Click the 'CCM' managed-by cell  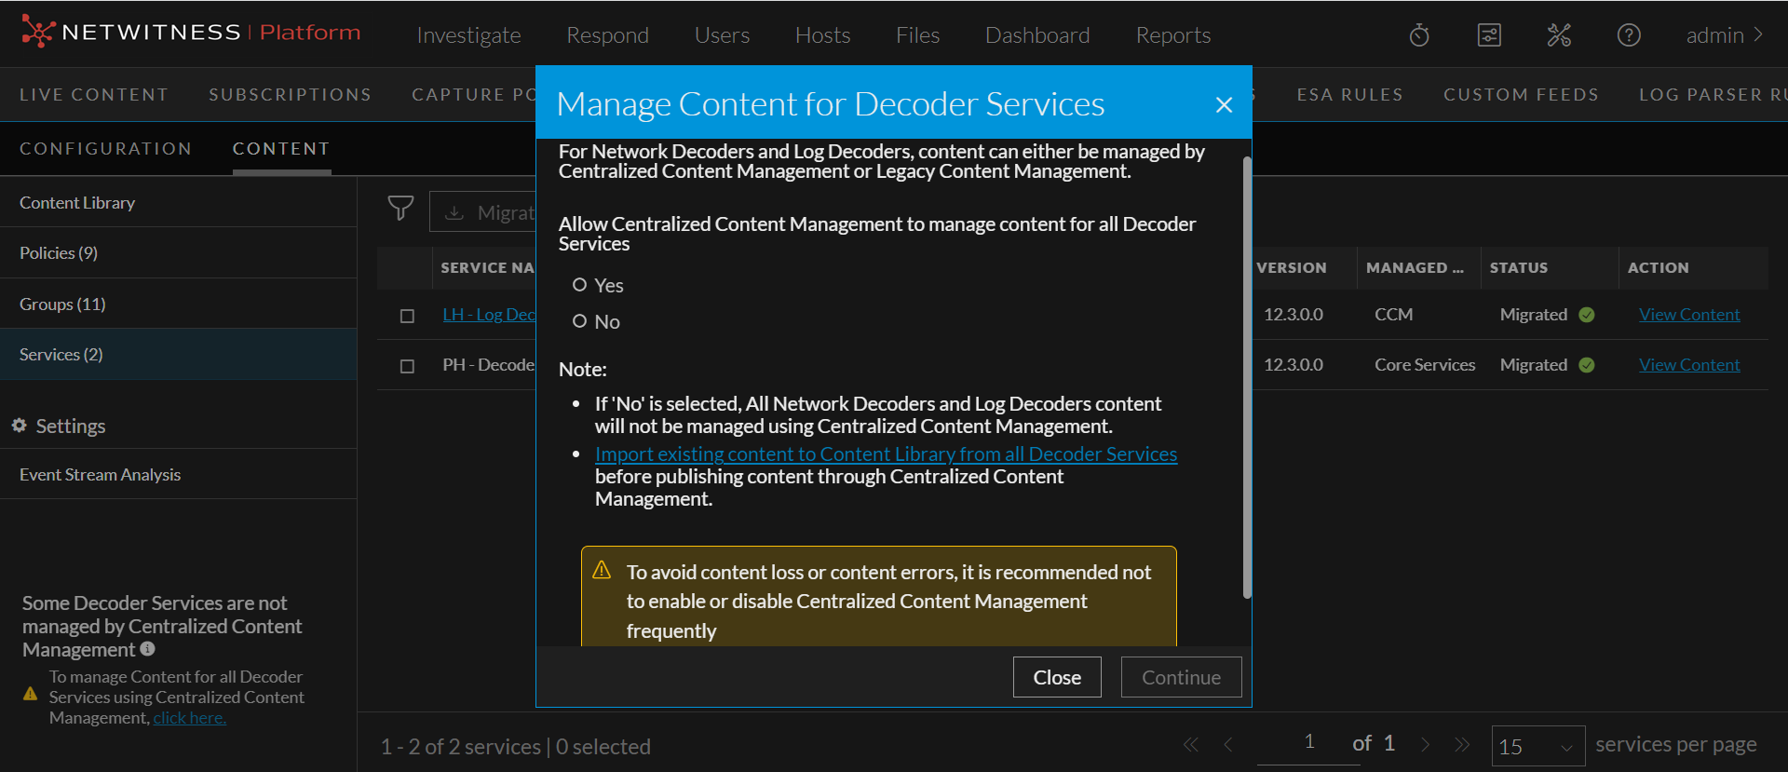[1393, 315]
